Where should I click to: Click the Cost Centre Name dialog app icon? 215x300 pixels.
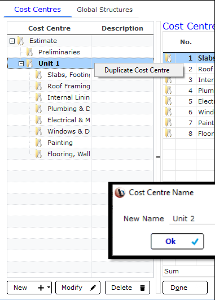tap(120, 192)
